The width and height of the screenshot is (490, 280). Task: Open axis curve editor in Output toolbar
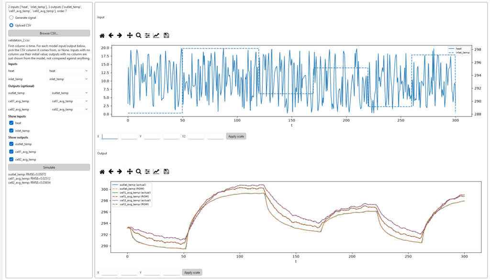(x=156, y=172)
